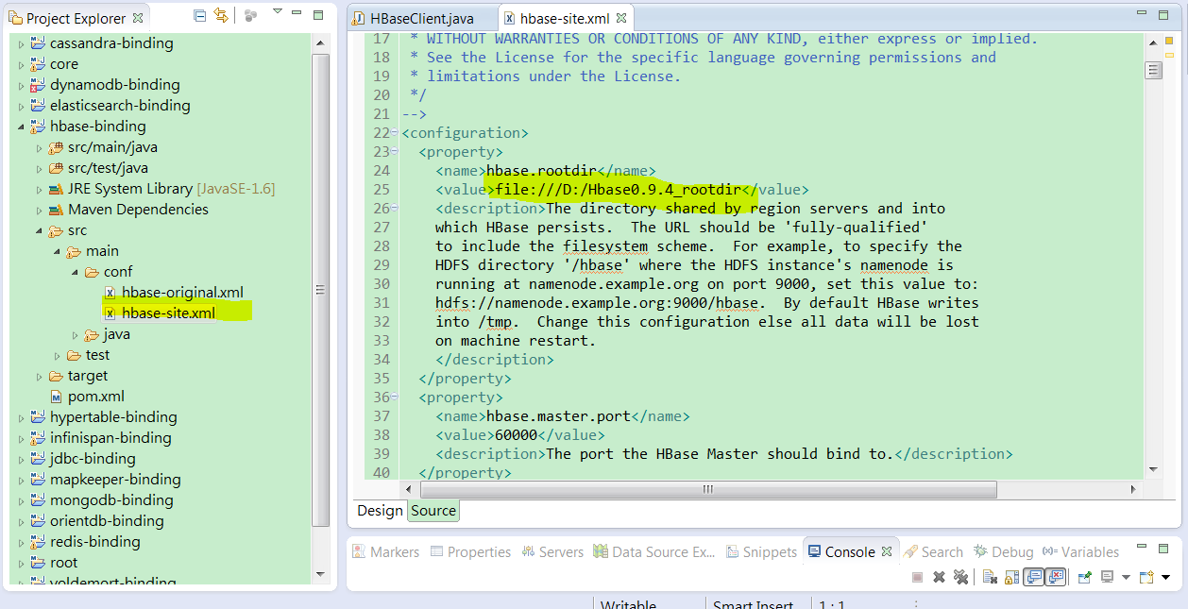The height and width of the screenshot is (609, 1188).
Task: Click Project Explorer vertical scrollbar
Action: point(320,290)
